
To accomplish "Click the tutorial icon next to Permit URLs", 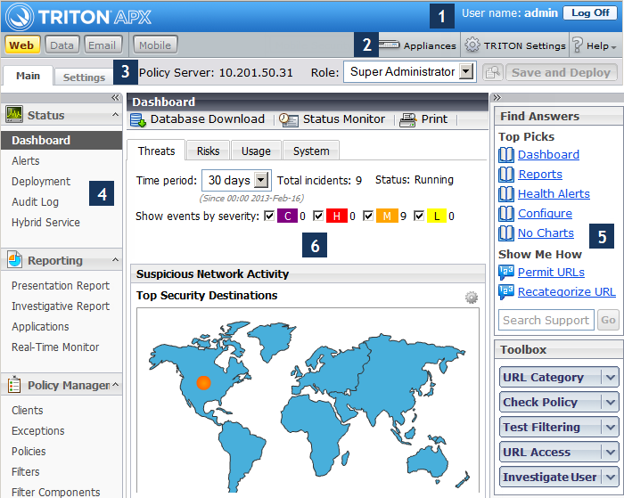I will [x=506, y=273].
